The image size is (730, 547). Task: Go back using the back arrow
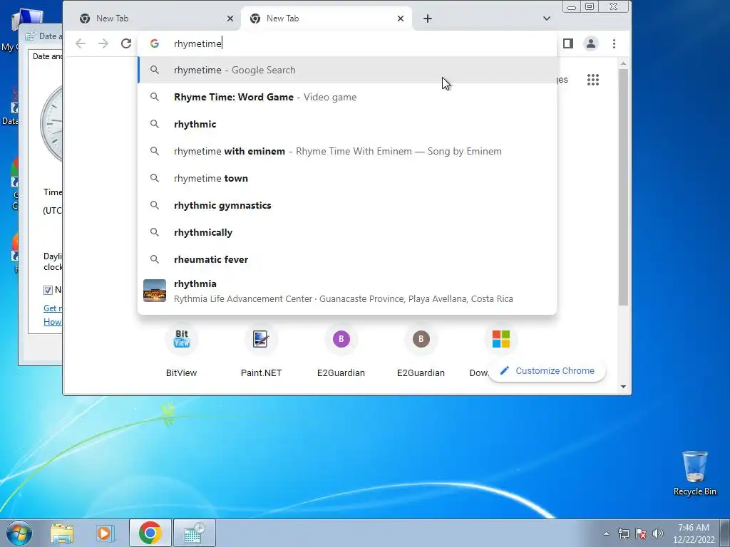pos(81,43)
